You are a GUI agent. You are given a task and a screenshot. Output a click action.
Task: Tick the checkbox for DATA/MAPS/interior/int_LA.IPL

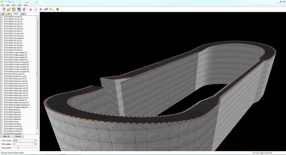click(x=2, y=76)
